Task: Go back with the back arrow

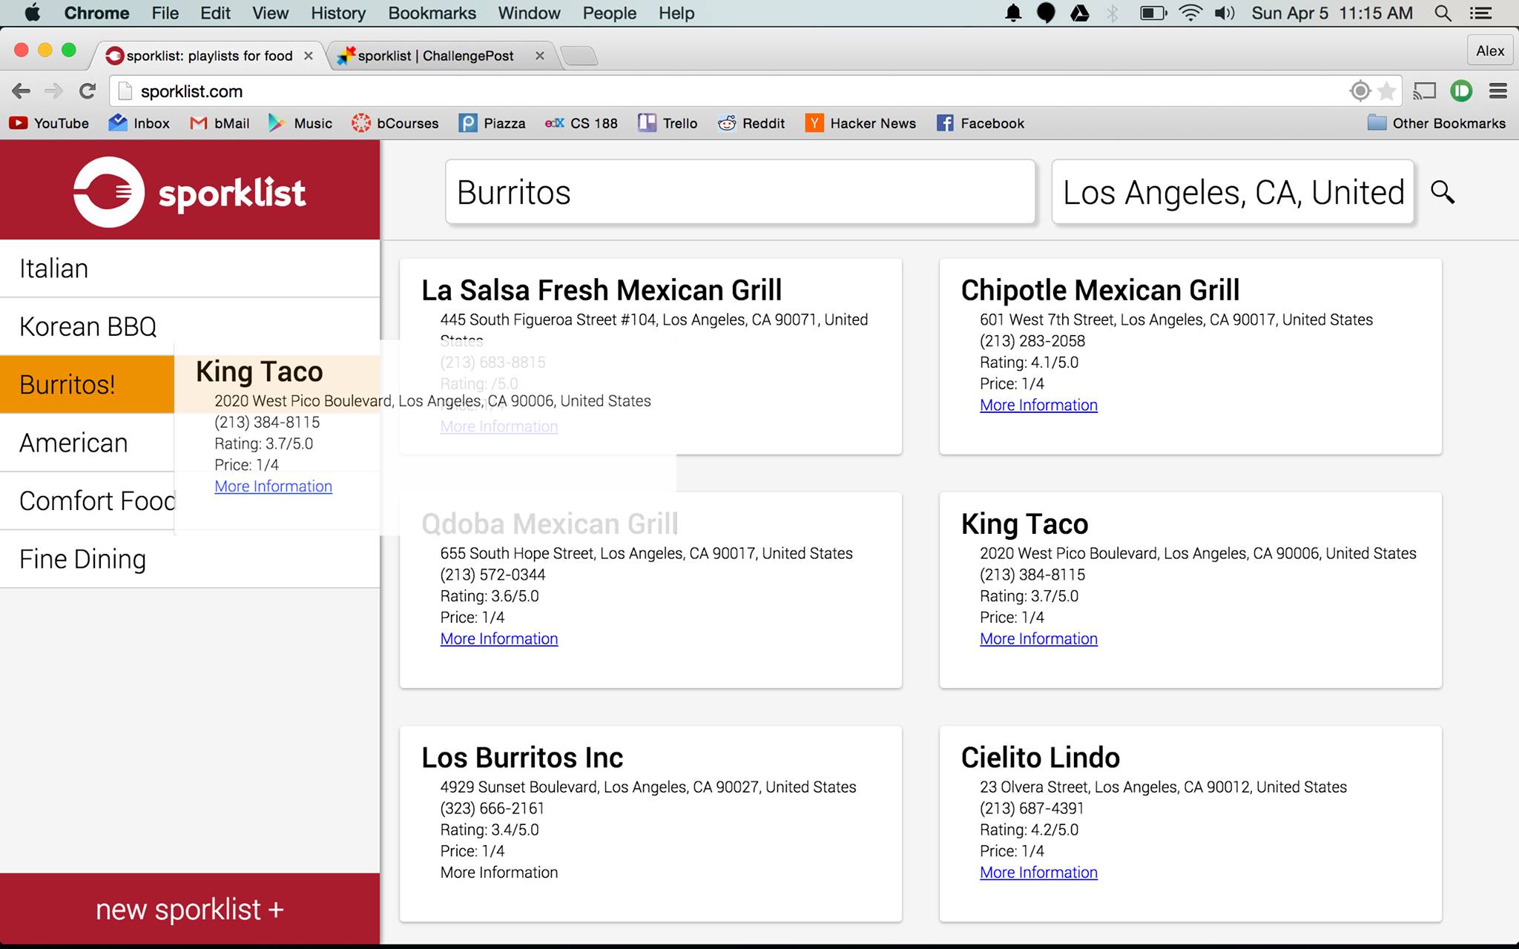Action: (21, 91)
